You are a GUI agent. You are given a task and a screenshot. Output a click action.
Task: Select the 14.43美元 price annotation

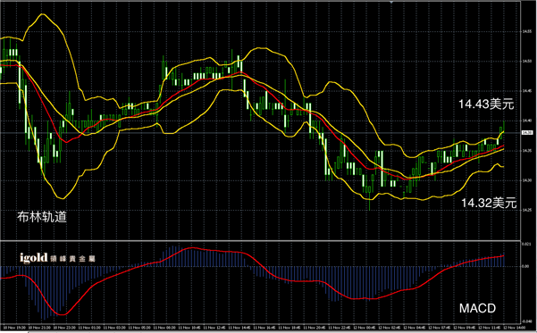[x=486, y=104]
